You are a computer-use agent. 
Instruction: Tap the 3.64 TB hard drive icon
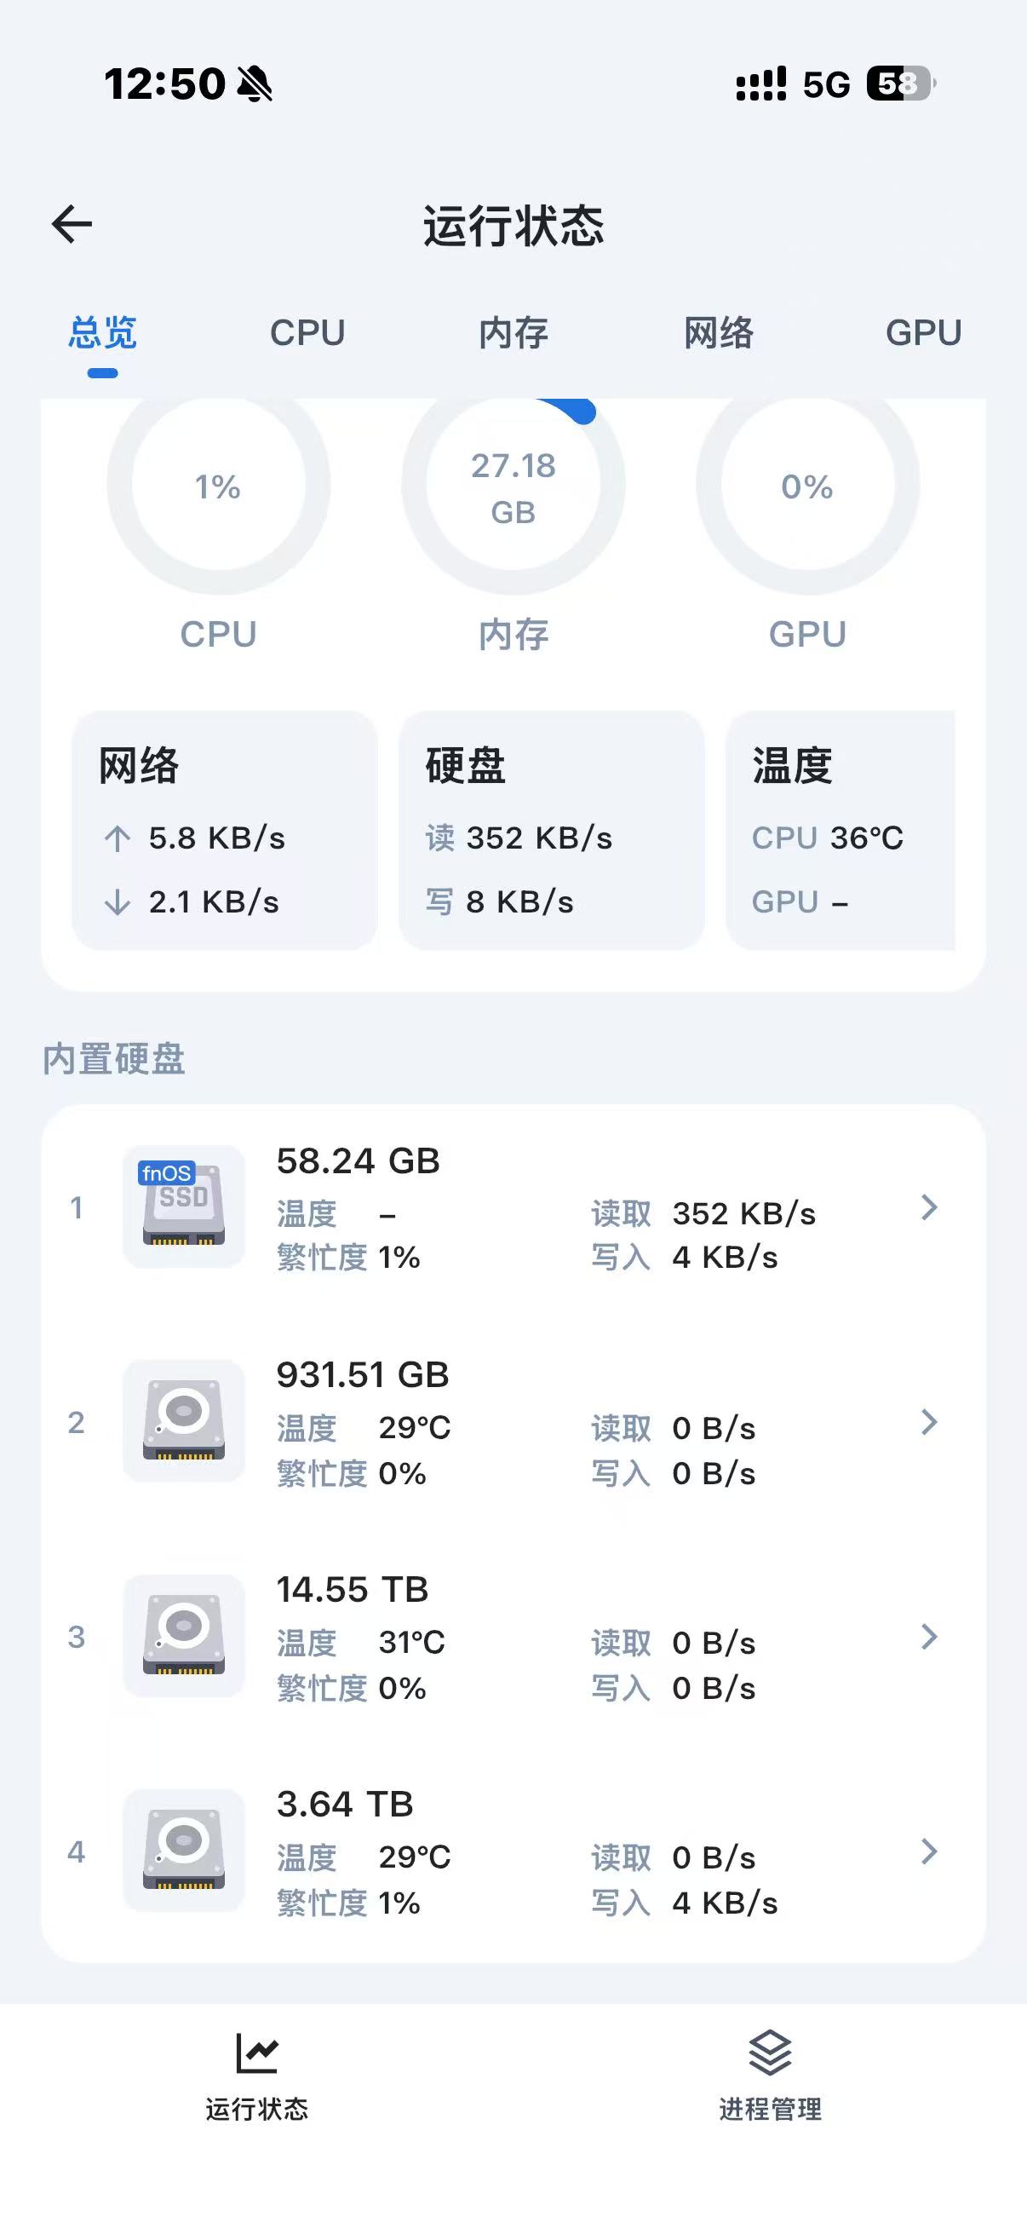[x=184, y=1850]
